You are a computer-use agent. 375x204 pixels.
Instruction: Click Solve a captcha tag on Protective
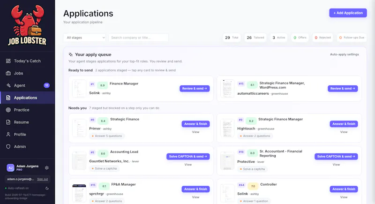click(252, 169)
